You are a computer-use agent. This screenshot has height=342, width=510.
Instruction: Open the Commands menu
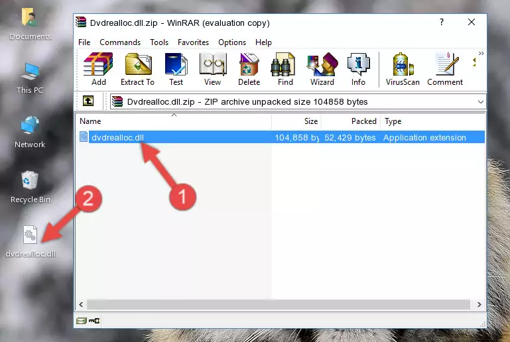(x=120, y=42)
